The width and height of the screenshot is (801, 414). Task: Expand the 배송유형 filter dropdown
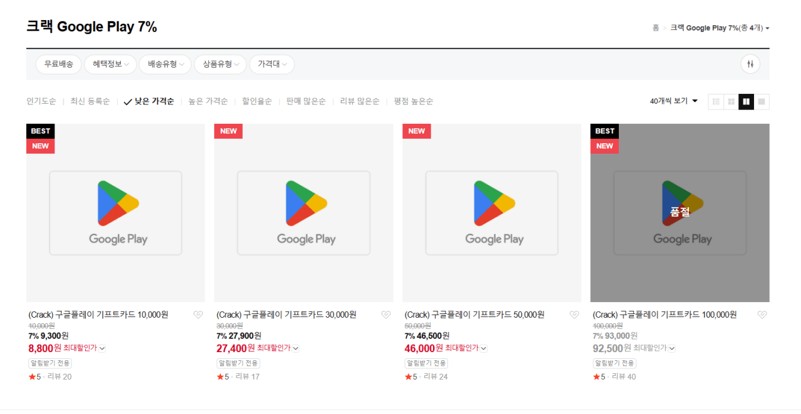coord(165,64)
